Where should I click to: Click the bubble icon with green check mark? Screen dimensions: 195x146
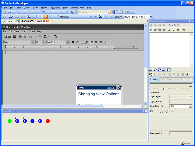pyautogui.click(x=151, y=74)
